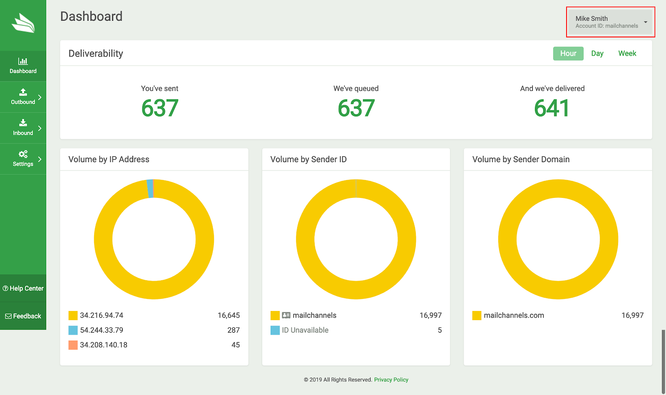666x395 pixels.
Task: Click the Account ID: mailchannels text
Action: 606,26
